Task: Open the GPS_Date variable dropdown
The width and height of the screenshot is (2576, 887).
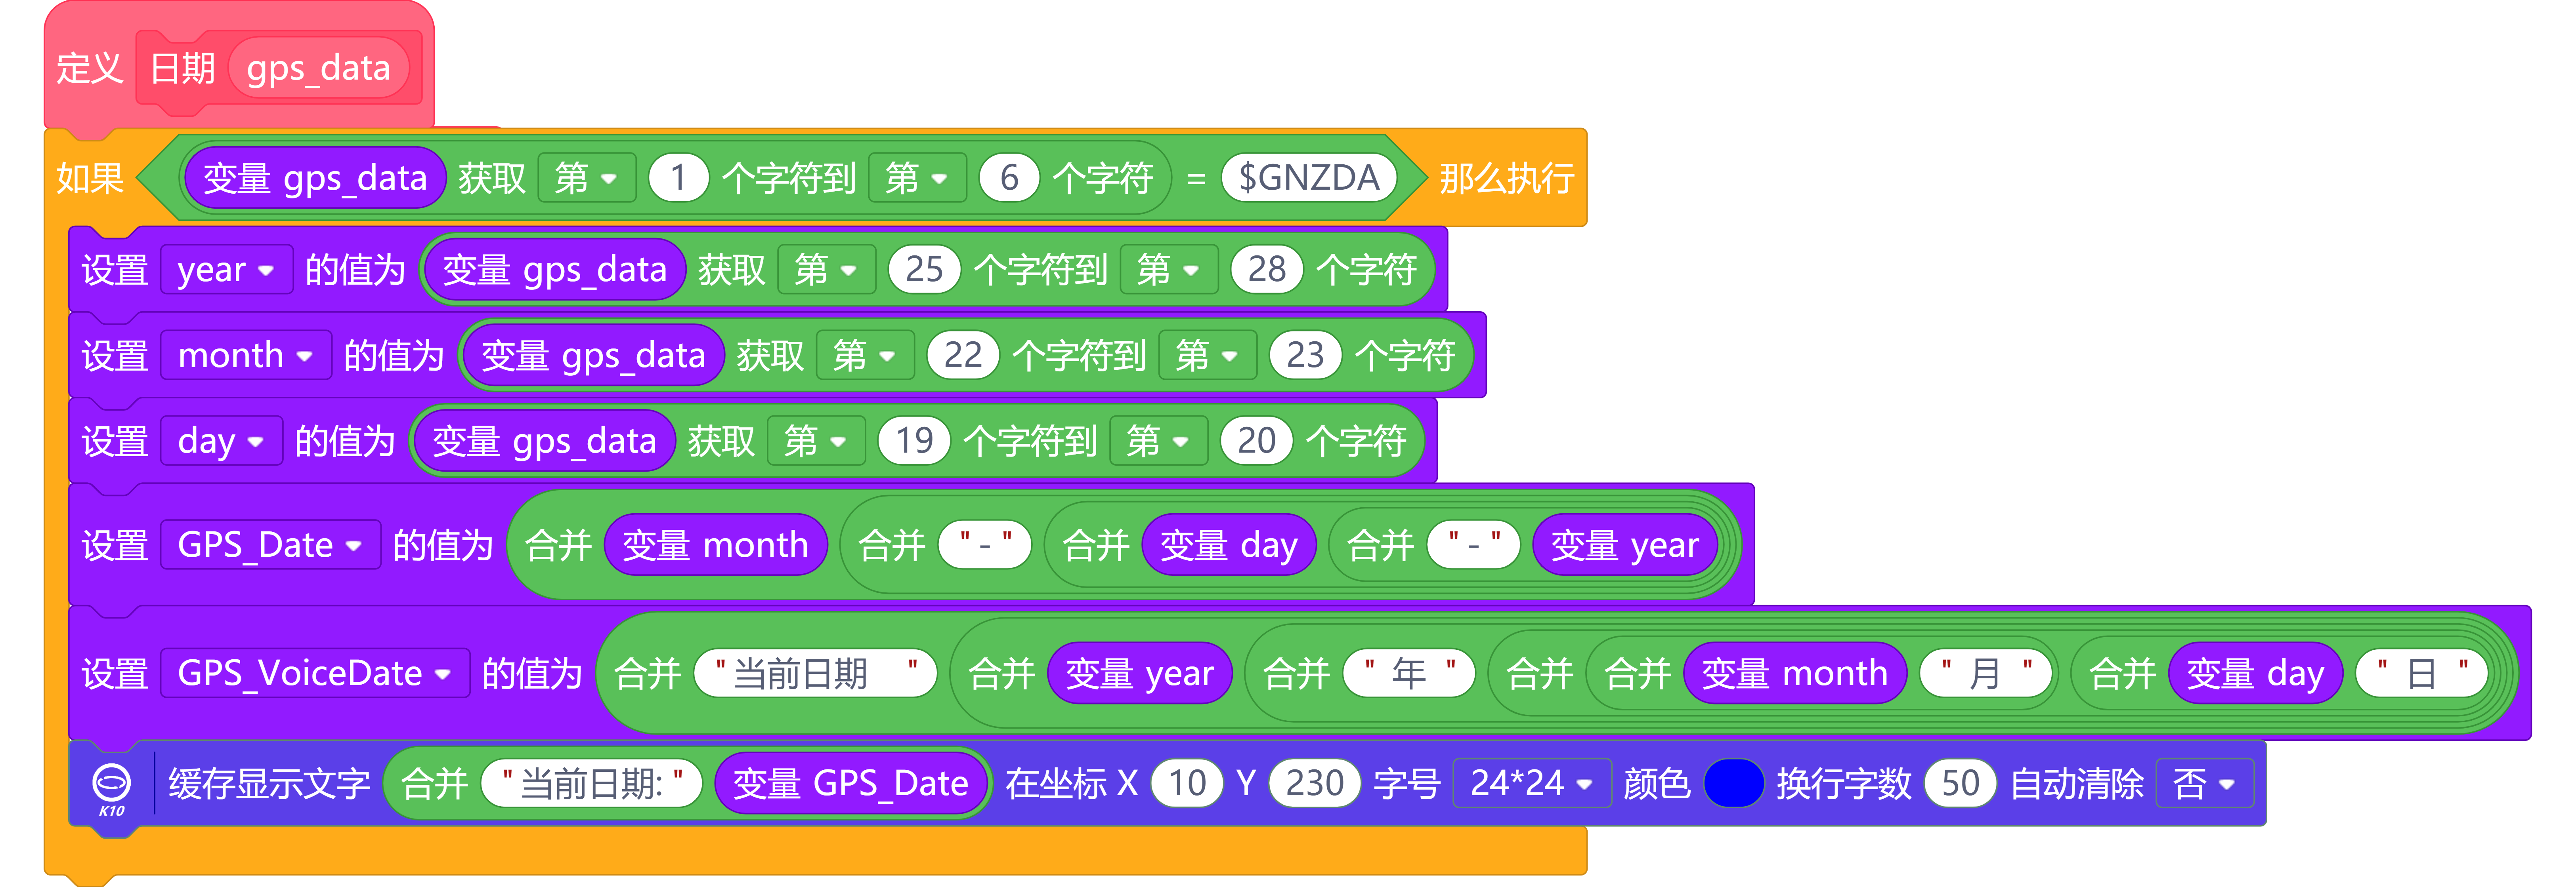Action: click(270, 545)
